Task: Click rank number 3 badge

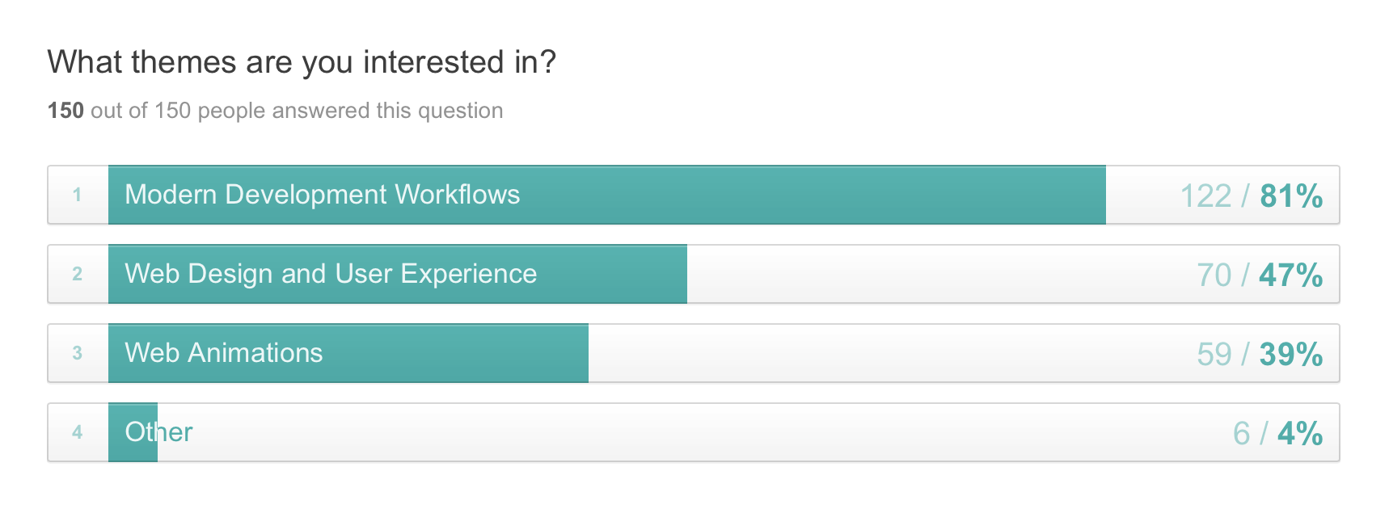Action: (78, 353)
